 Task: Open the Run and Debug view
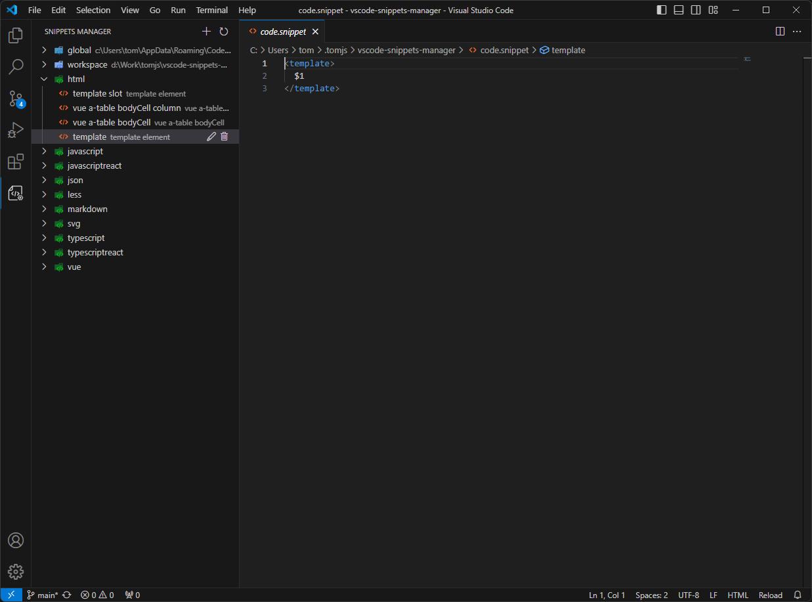click(16, 130)
